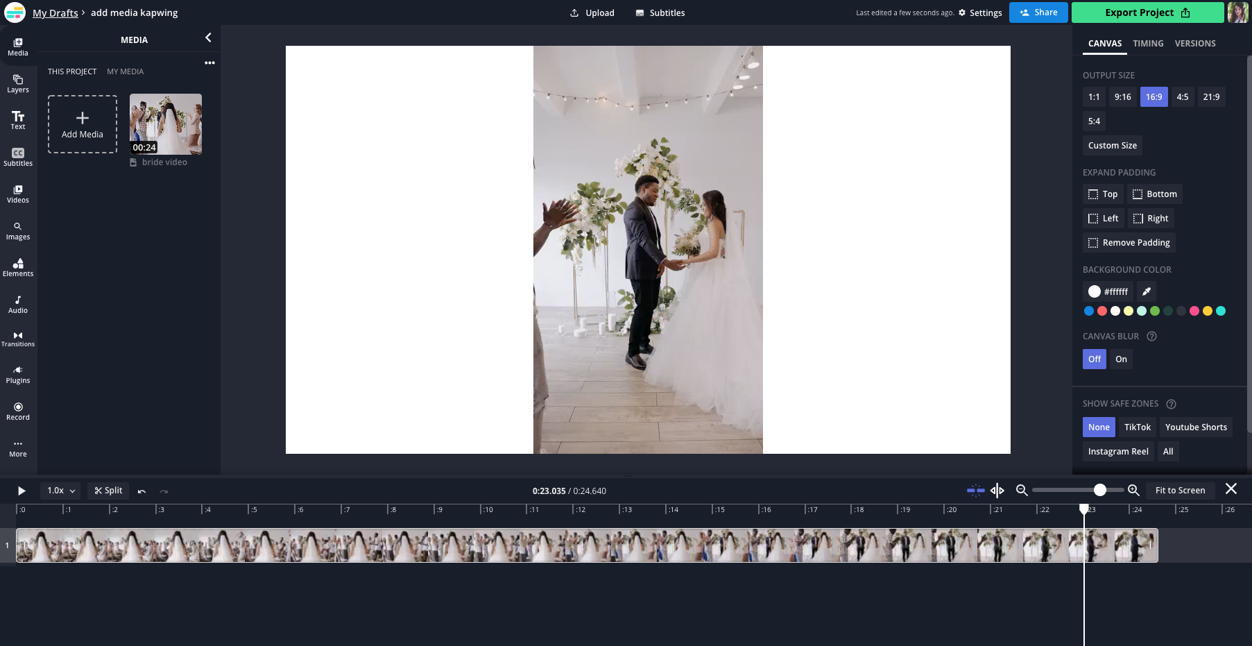1252x646 pixels.
Task: Open the Transitions panel
Action: pyautogui.click(x=18, y=339)
